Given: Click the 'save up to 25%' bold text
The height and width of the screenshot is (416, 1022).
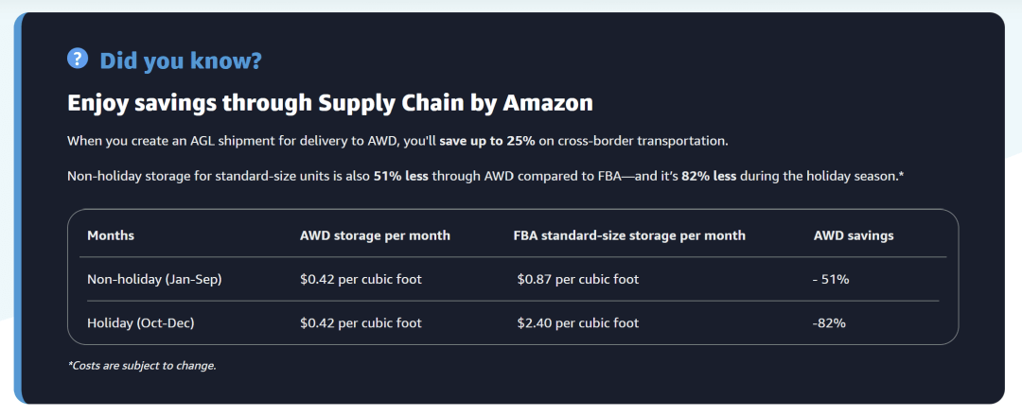Looking at the screenshot, I should point(487,141).
